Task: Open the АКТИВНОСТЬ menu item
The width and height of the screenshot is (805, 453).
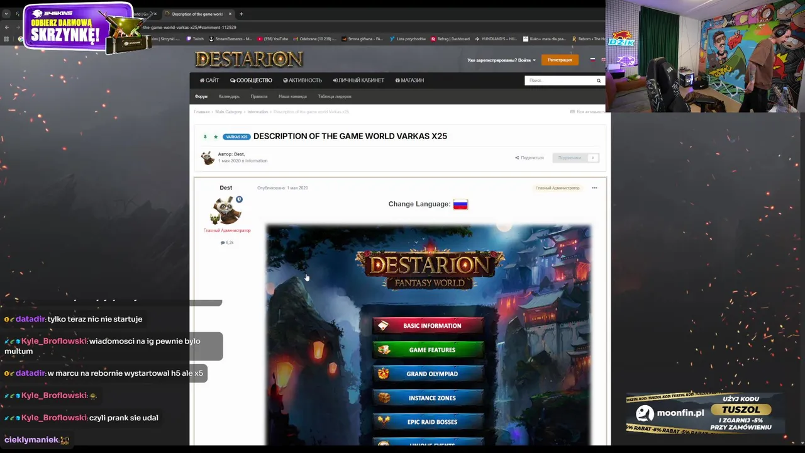Action: point(303,81)
